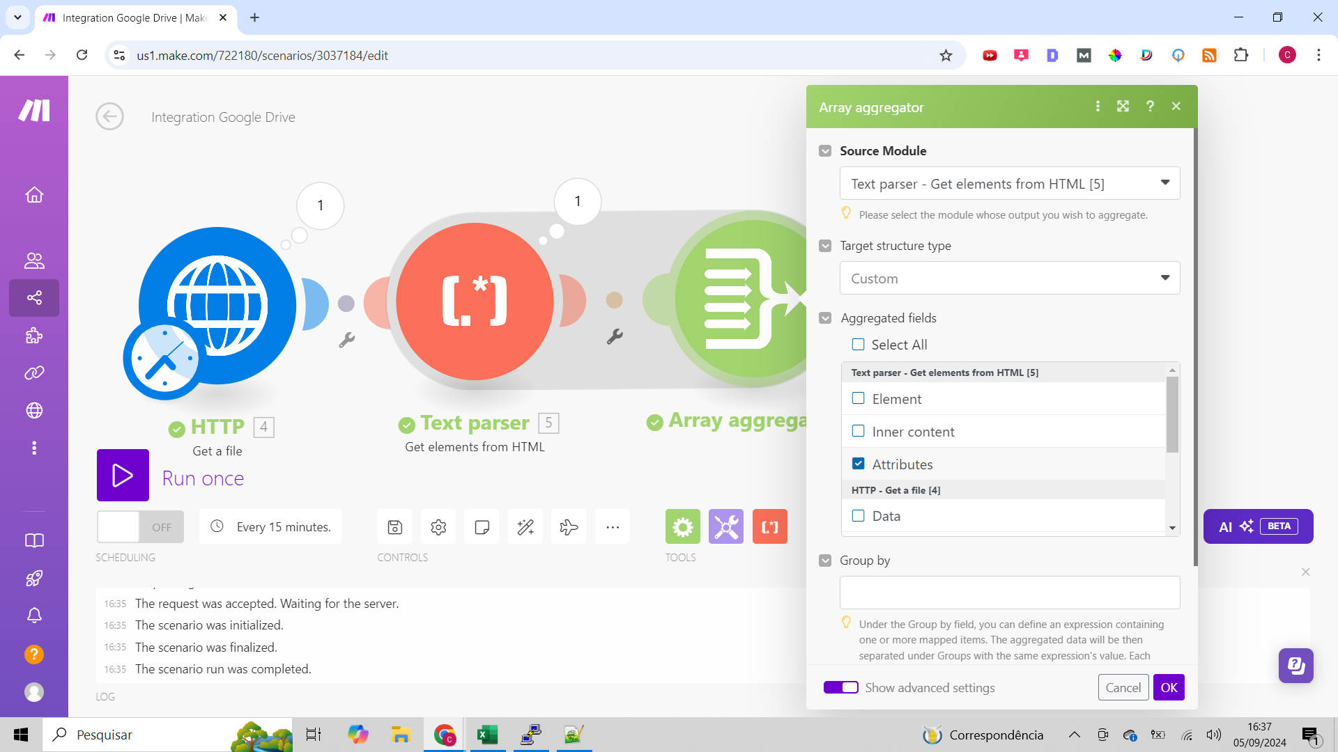This screenshot has height=752, width=1338.
Task: Open the green Flow control tools icon
Action: [x=682, y=527]
